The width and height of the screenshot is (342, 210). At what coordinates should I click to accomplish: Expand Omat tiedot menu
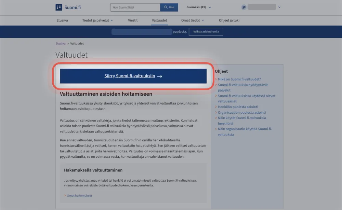coord(192,20)
